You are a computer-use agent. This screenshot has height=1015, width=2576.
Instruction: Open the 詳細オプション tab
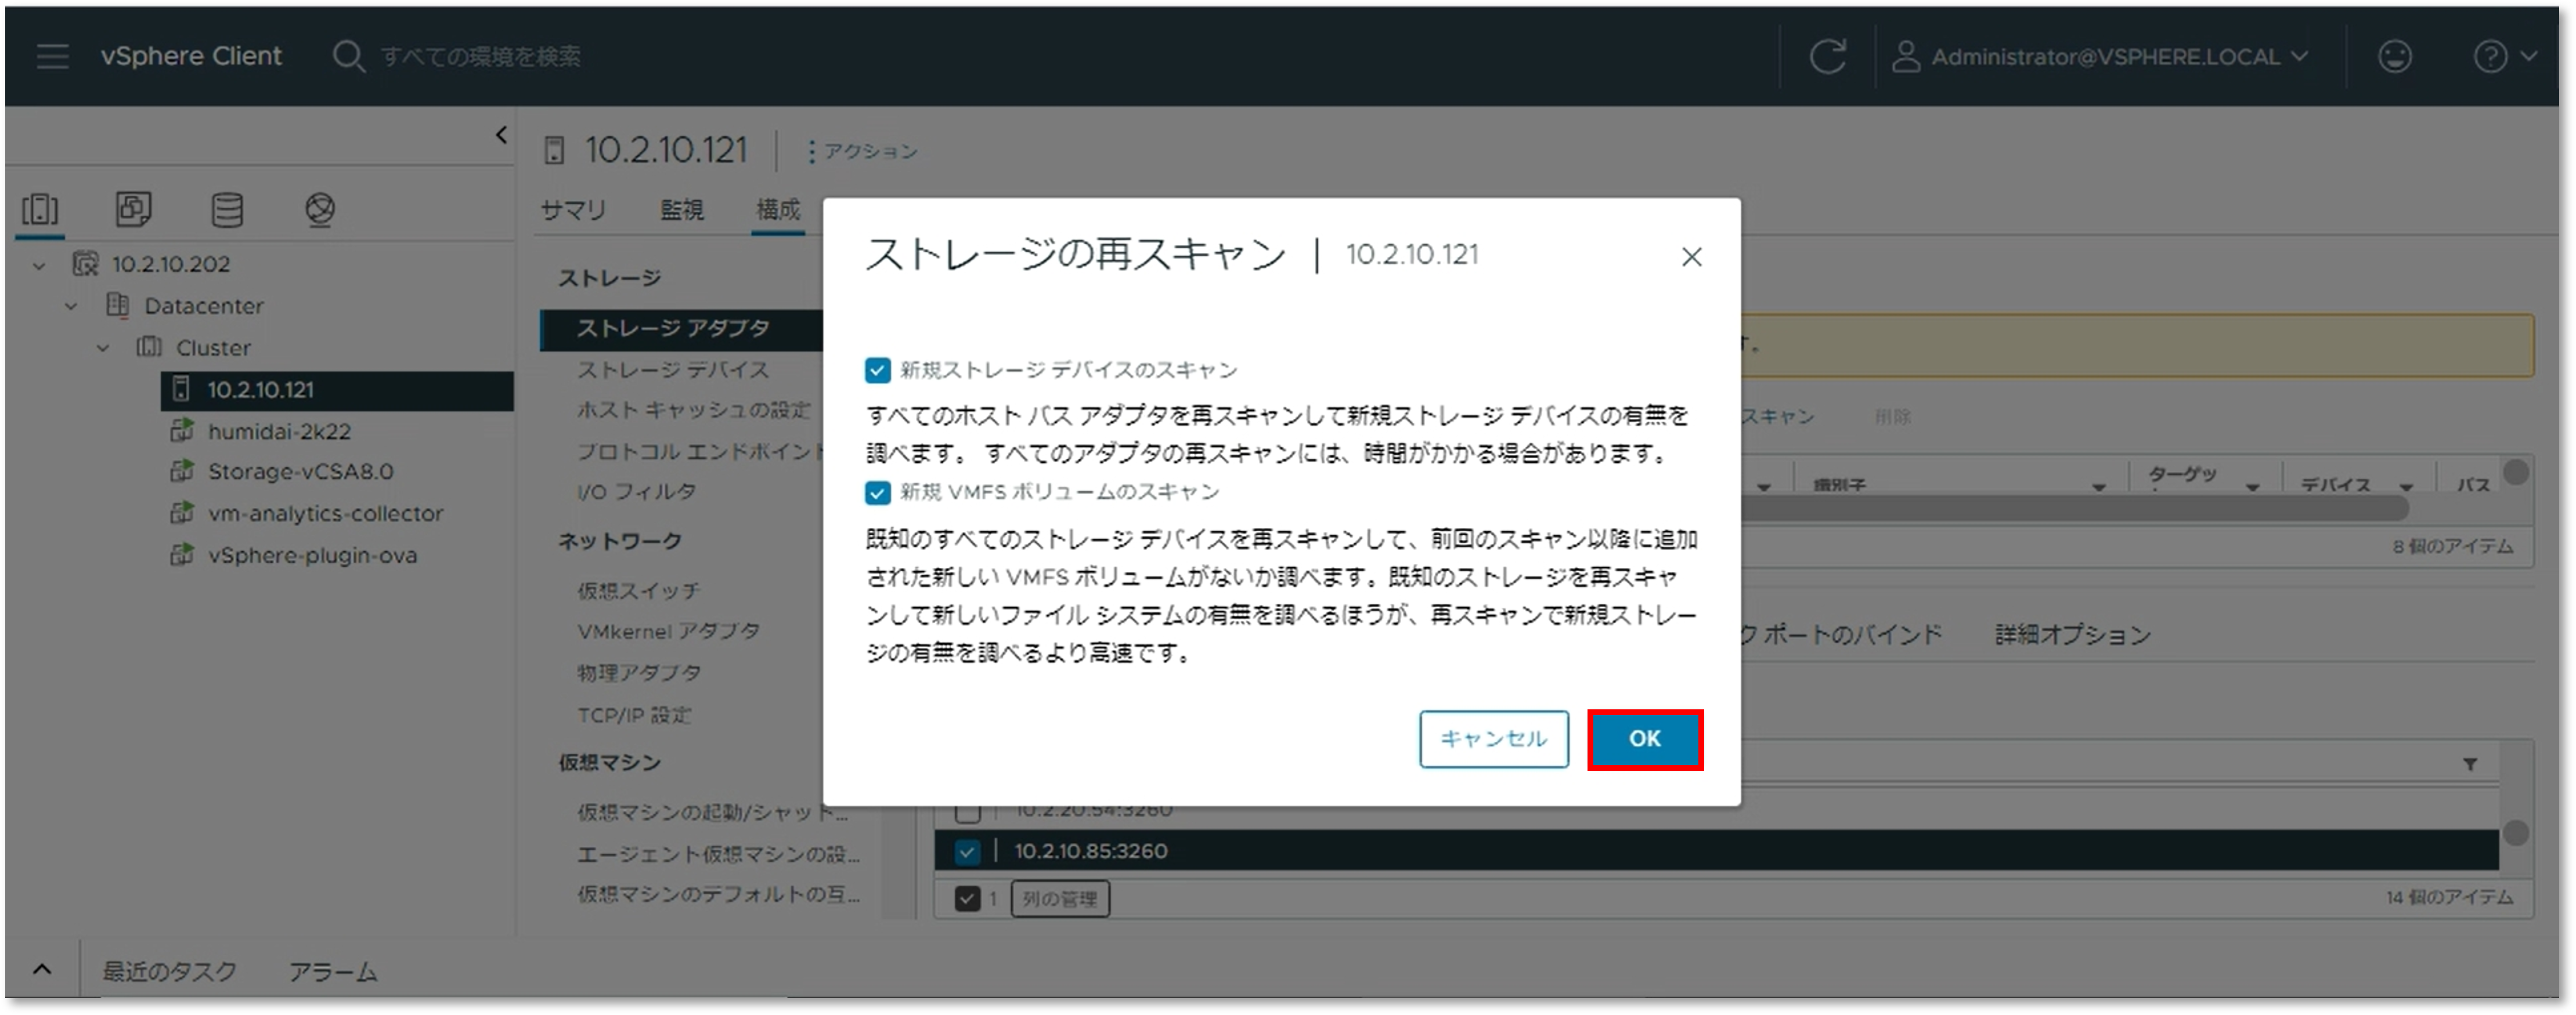(2072, 635)
